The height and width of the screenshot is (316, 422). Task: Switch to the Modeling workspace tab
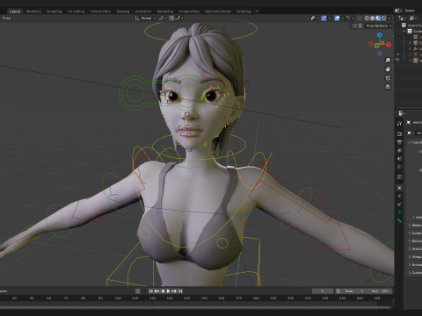tap(33, 11)
